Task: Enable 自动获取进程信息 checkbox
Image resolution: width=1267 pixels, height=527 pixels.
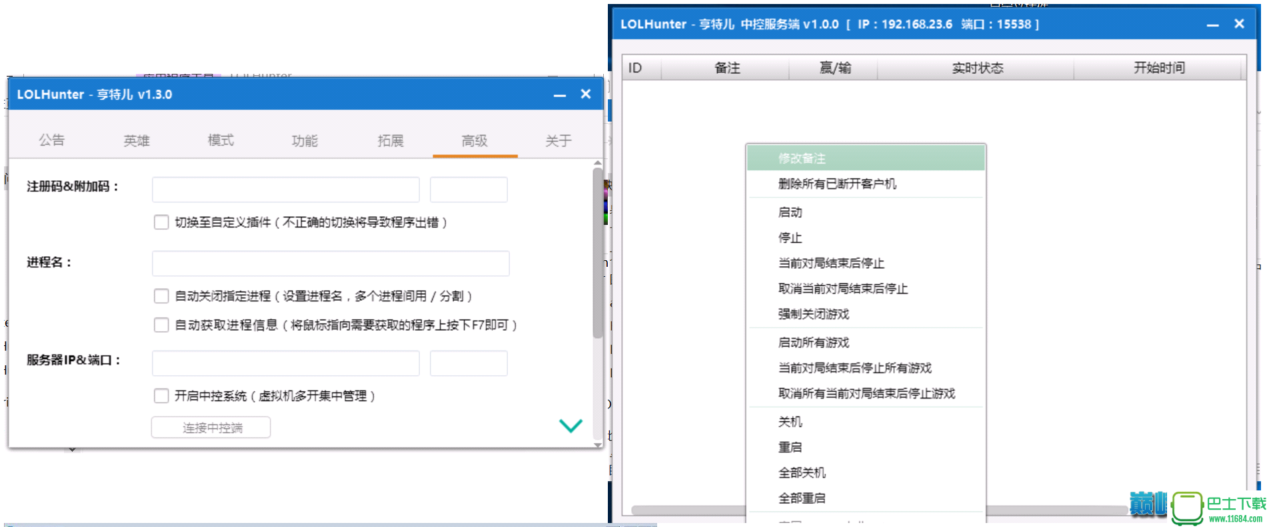Action: click(x=161, y=325)
